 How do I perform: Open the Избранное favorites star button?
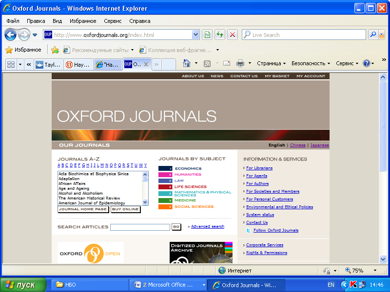pyautogui.click(x=23, y=50)
